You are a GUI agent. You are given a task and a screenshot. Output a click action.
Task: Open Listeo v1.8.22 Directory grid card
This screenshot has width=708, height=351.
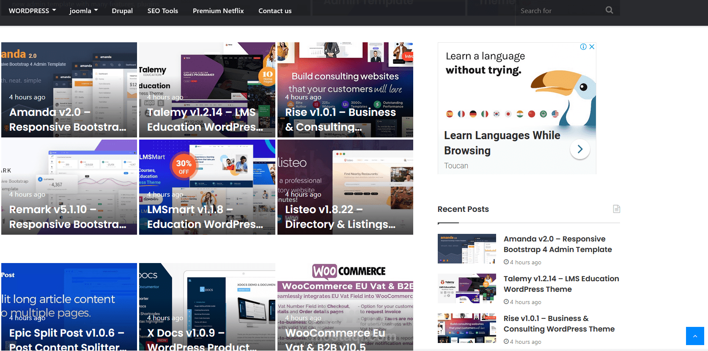coord(345,187)
